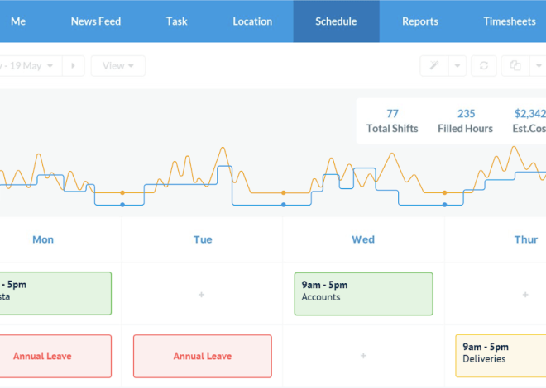
Task: Open Thursday 9am - 5pm Deliveries shift
Action: pos(500,356)
